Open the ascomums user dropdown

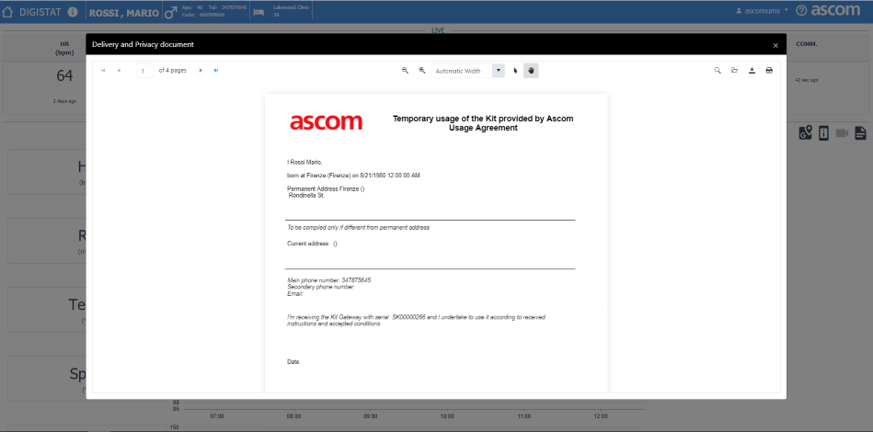tap(762, 11)
